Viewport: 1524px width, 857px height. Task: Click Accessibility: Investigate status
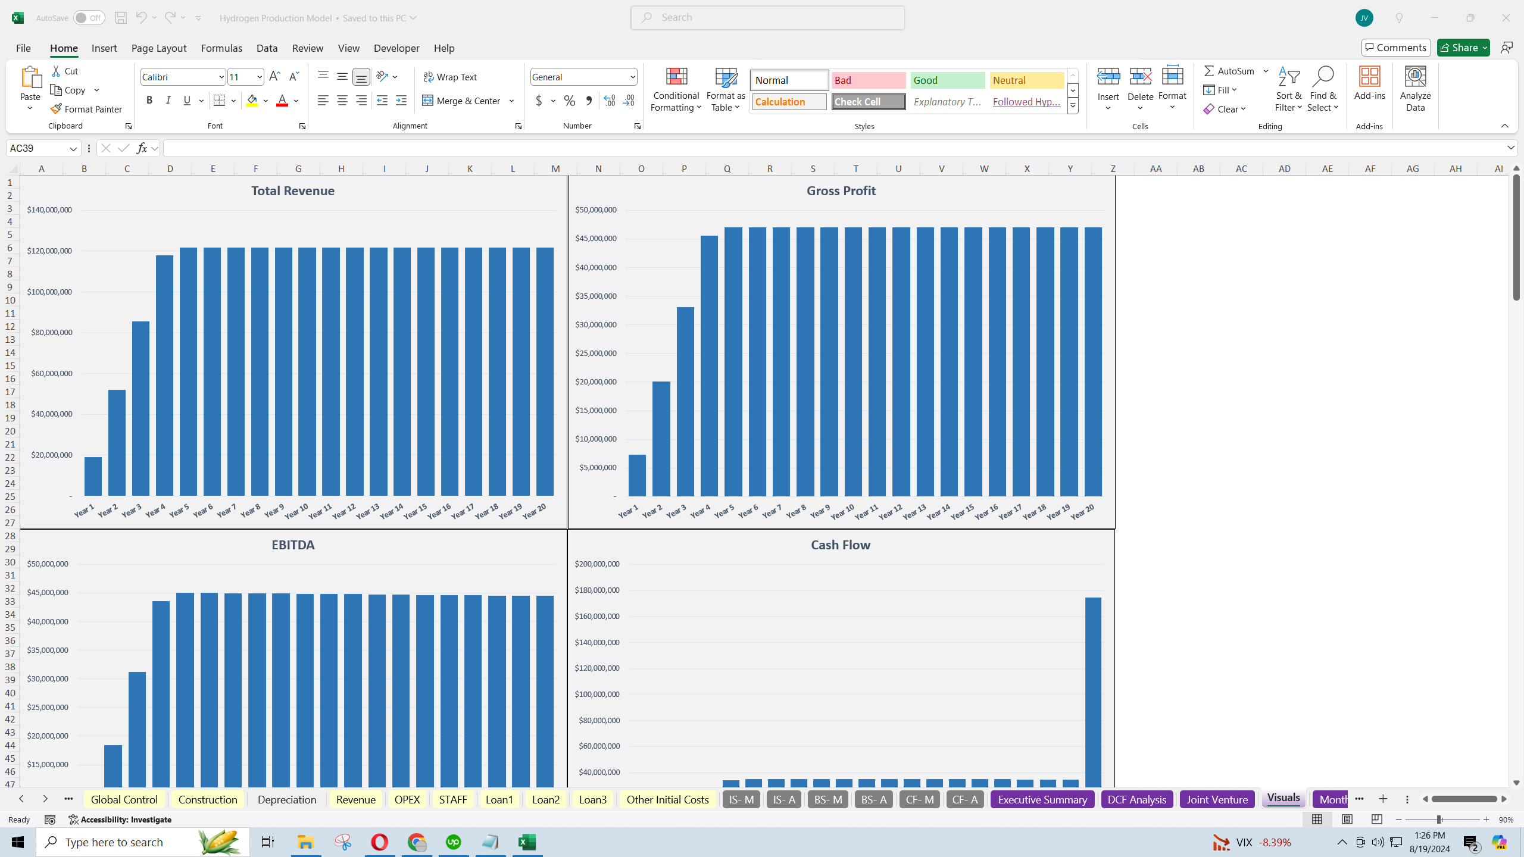tap(120, 820)
